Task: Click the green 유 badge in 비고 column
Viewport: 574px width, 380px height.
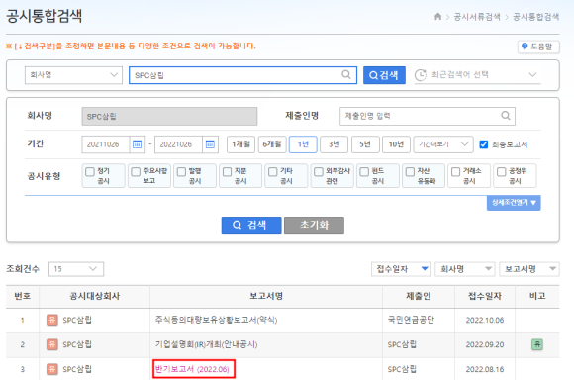Action: [x=537, y=344]
